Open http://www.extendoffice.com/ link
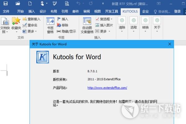186x124 pixels. (107, 88)
